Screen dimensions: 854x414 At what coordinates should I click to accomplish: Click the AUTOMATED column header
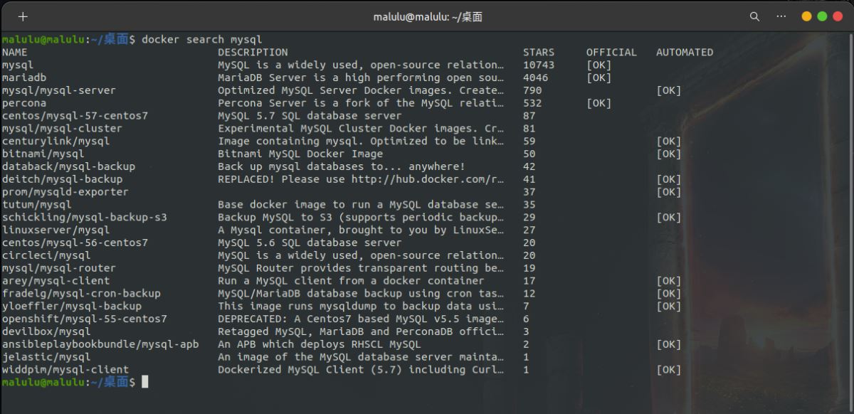point(684,52)
